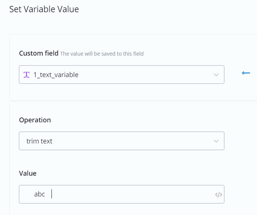Select the 1_text_variable text
257x215 pixels.
click(56, 75)
